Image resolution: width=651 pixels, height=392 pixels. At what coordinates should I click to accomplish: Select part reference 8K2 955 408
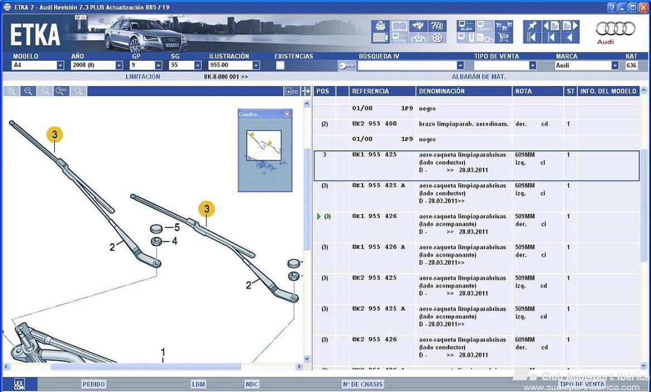pos(374,124)
